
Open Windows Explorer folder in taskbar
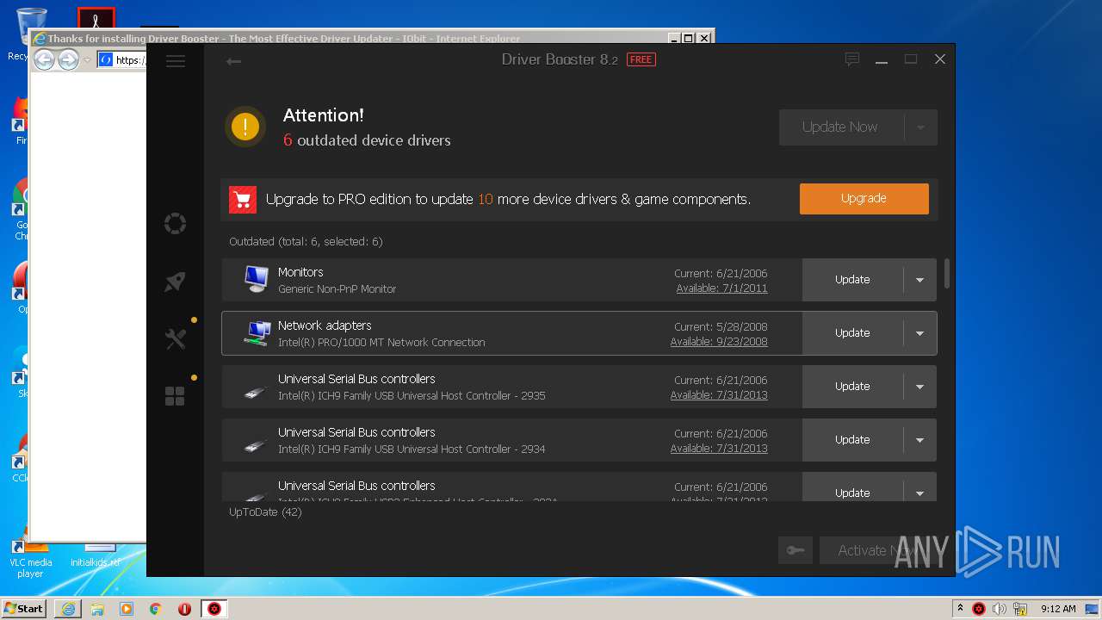(x=97, y=609)
